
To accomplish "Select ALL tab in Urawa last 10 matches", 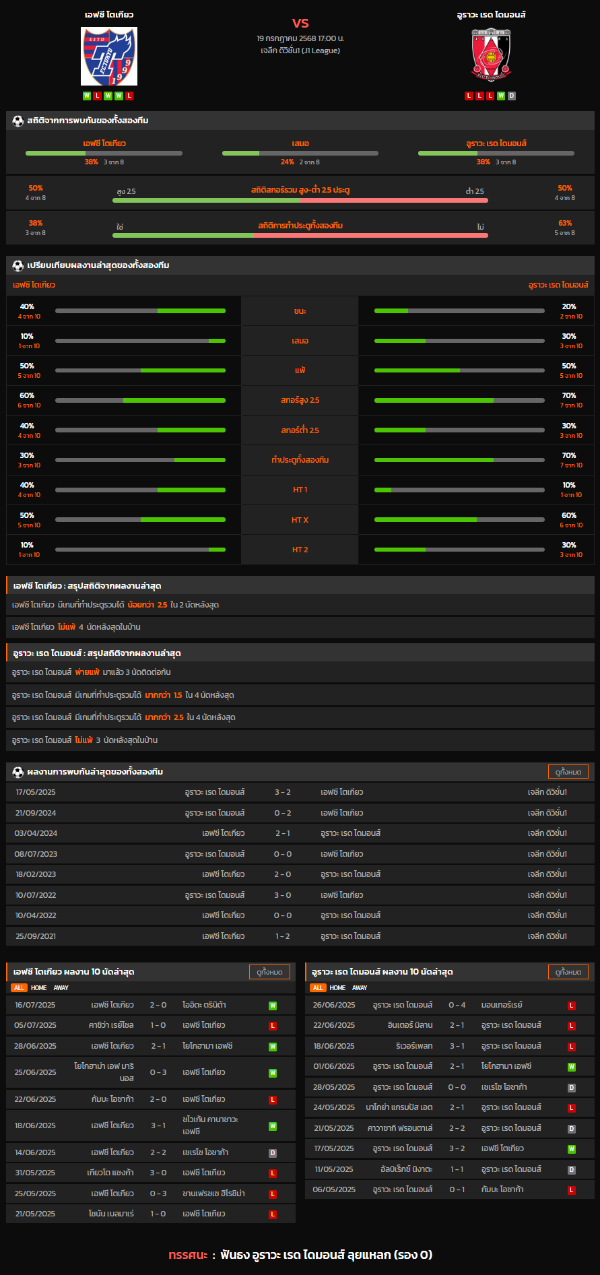I will (x=318, y=988).
